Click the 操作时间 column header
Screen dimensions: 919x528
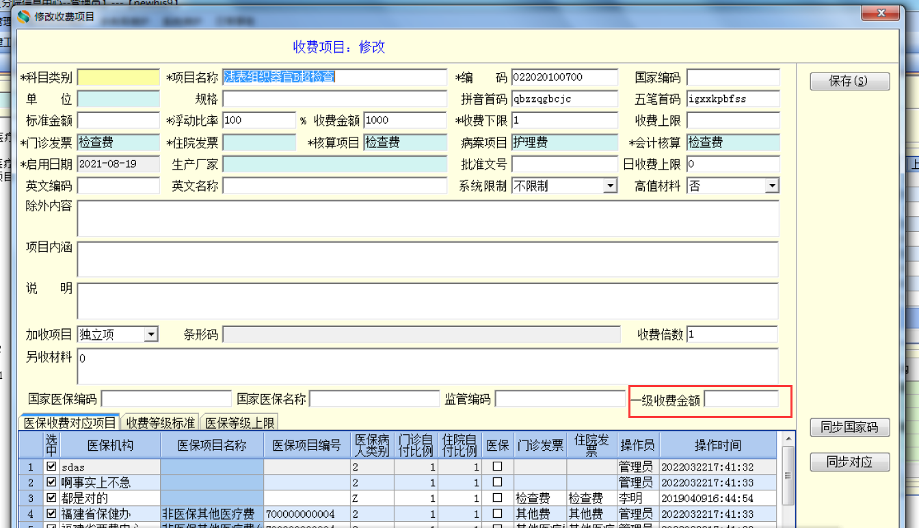coord(718,445)
